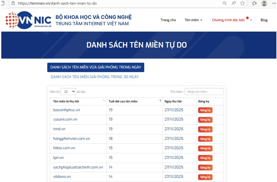Open the Blog menu item
This screenshot has height=182, width=277.
pos(264,20)
